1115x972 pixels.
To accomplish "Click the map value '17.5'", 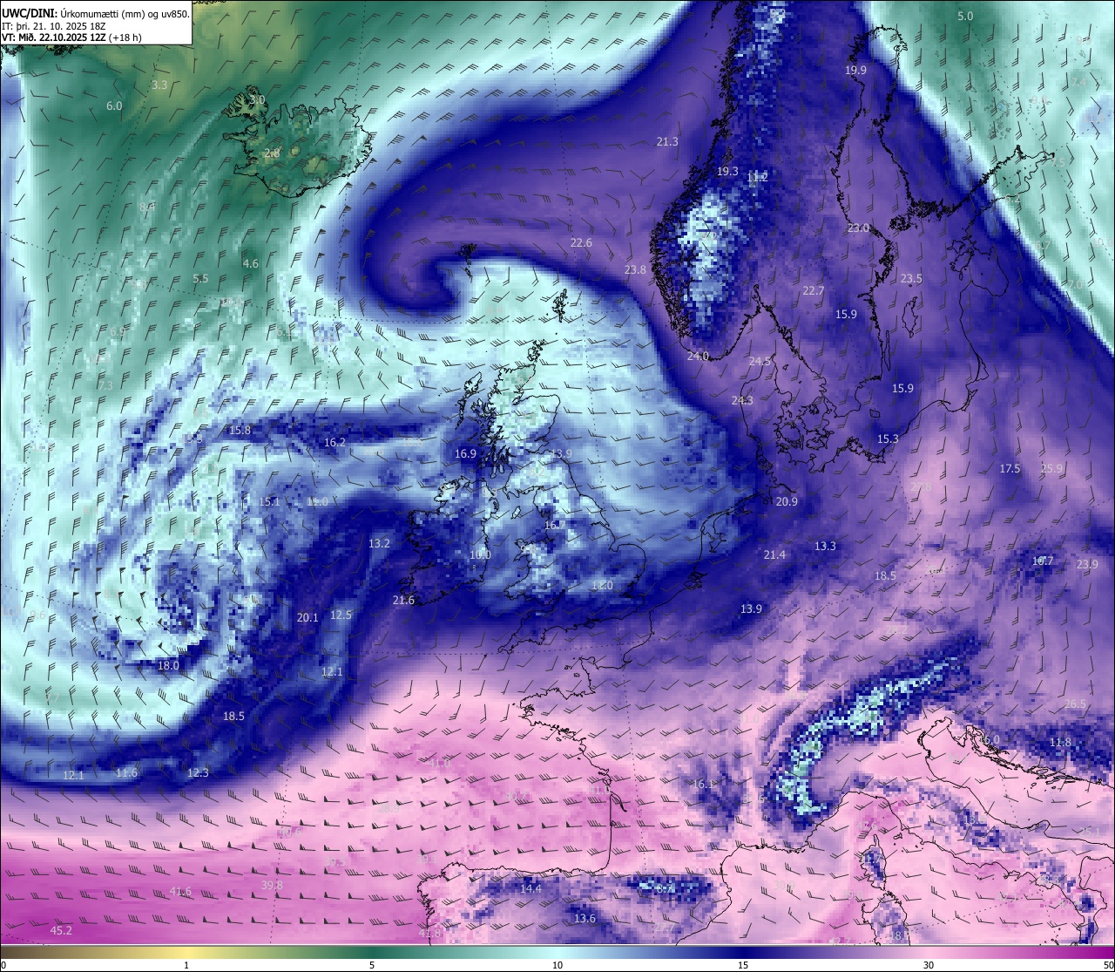I will 1010,468.
